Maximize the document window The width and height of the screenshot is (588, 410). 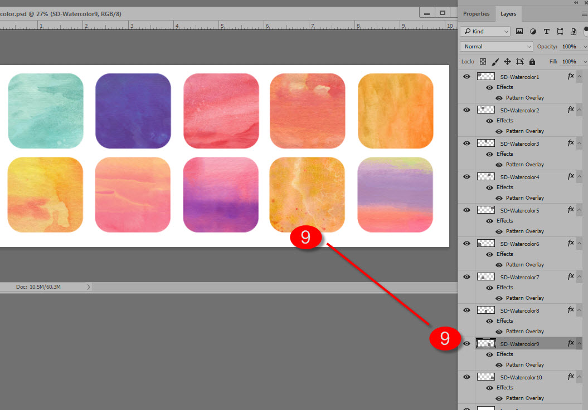tap(443, 13)
